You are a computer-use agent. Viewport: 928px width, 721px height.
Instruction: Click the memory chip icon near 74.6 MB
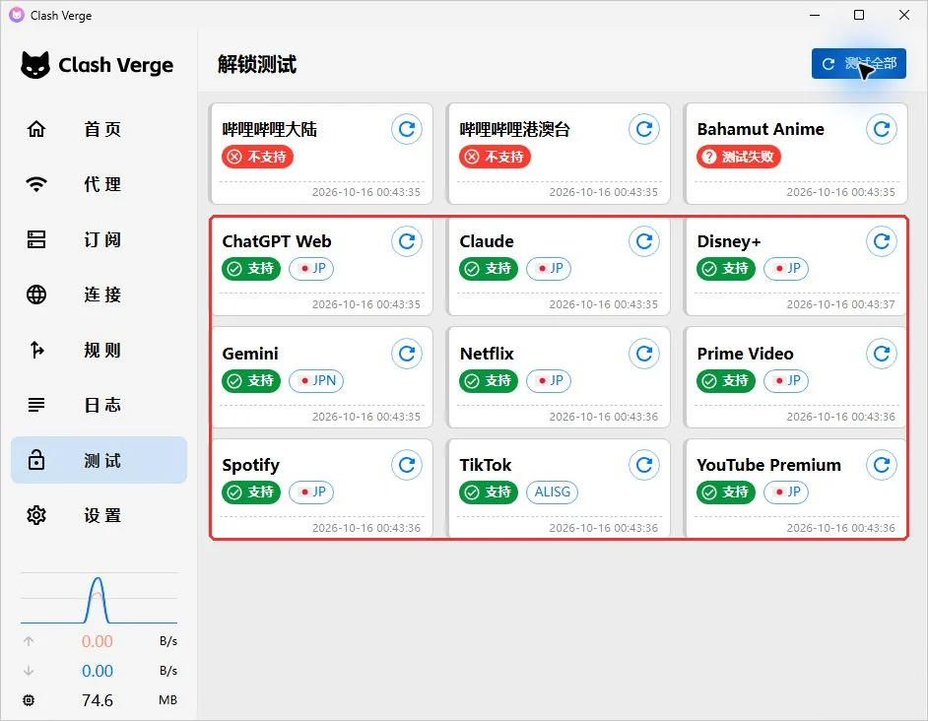29,700
